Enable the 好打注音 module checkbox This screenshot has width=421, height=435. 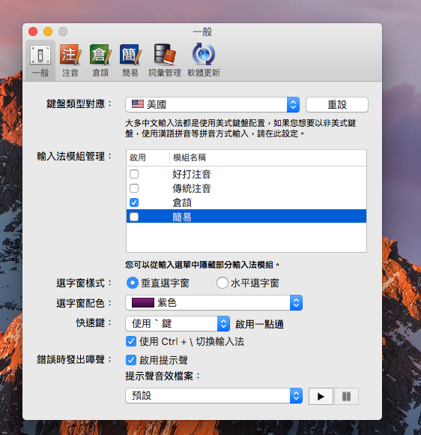coord(134,174)
